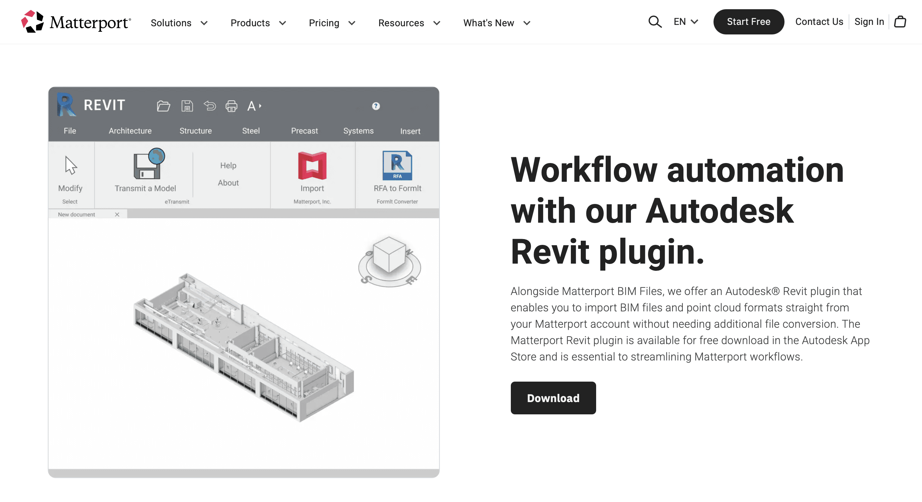Click the Download button
The image size is (922, 502).
pos(553,398)
